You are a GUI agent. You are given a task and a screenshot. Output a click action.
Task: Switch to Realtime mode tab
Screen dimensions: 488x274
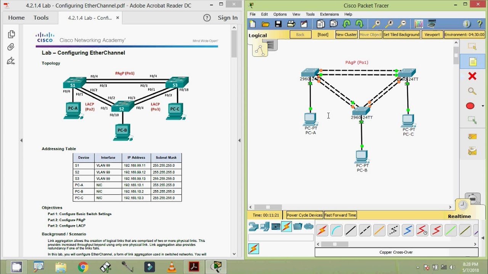pos(459,216)
